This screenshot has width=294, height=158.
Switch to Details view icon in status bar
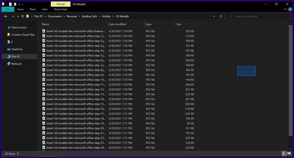coord(283,154)
